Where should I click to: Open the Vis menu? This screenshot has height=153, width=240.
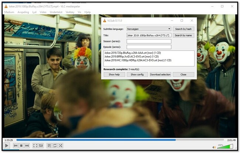click(79, 12)
